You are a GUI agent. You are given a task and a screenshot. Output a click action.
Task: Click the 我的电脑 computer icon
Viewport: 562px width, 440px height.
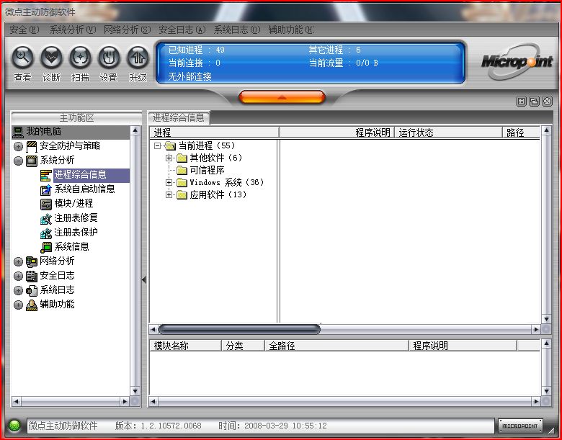[18, 132]
